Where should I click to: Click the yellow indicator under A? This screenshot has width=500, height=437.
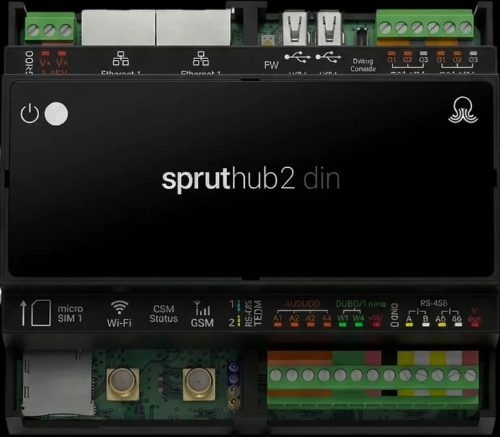coord(409,324)
